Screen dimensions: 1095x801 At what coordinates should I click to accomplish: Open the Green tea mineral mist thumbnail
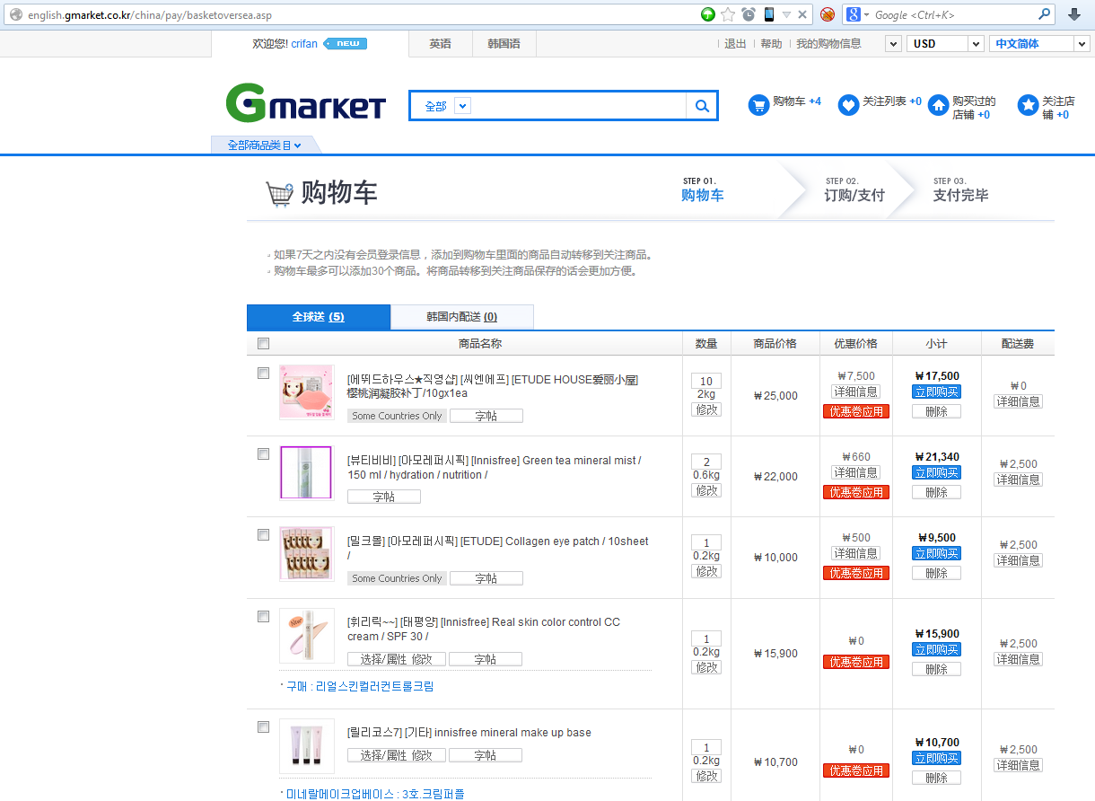[x=307, y=472]
